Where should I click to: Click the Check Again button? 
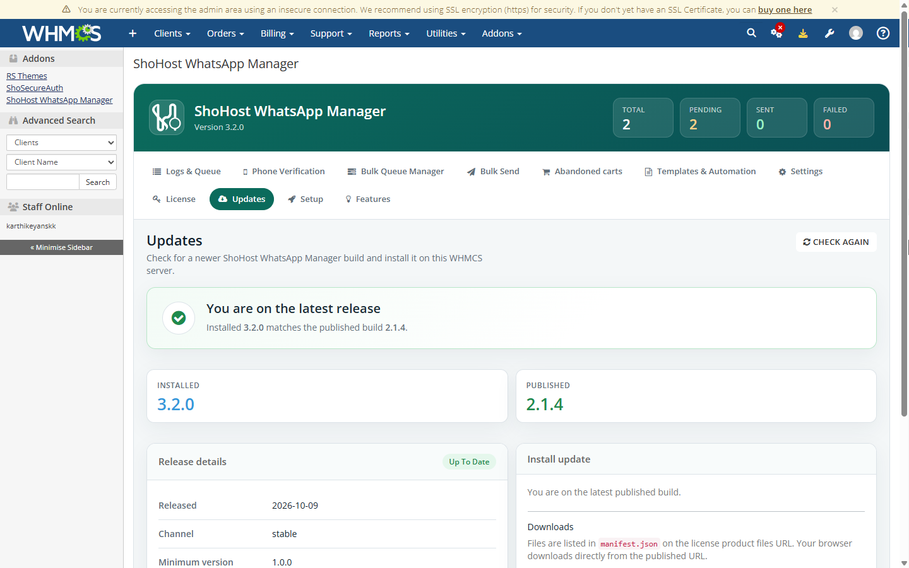click(836, 242)
